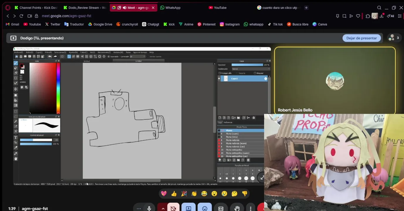Expand audio settings arrow in Meet
This screenshot has height=211, width=404.
tap(163, 208)
